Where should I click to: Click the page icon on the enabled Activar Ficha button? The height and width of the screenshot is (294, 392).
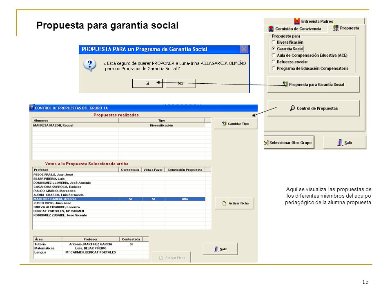point(224,203)
